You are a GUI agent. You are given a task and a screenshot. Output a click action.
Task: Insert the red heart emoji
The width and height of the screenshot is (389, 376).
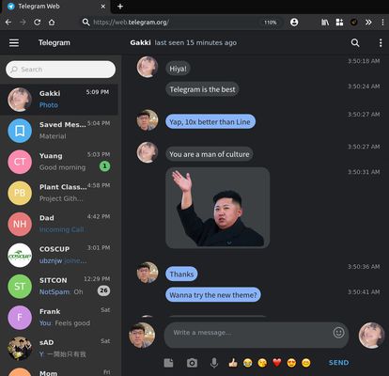(277, 363)
